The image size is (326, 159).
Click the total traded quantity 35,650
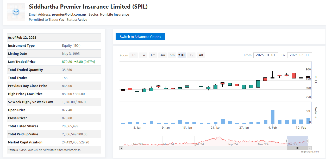click(67, 70)
